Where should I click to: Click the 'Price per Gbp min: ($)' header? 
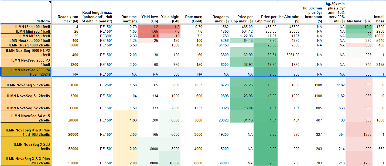[266, 12]
